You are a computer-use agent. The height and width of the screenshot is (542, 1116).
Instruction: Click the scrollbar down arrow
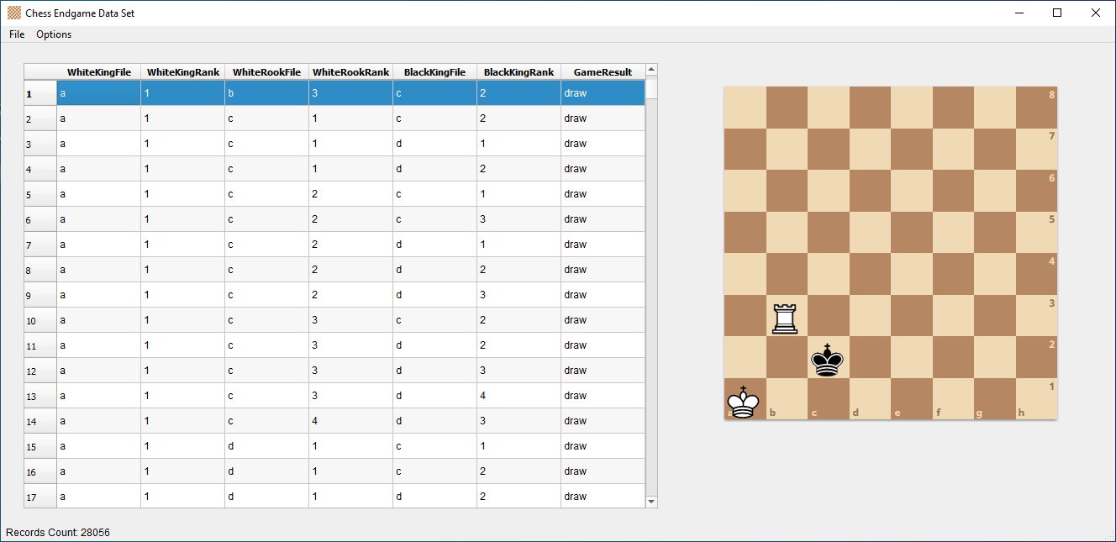tap(650, 500)
